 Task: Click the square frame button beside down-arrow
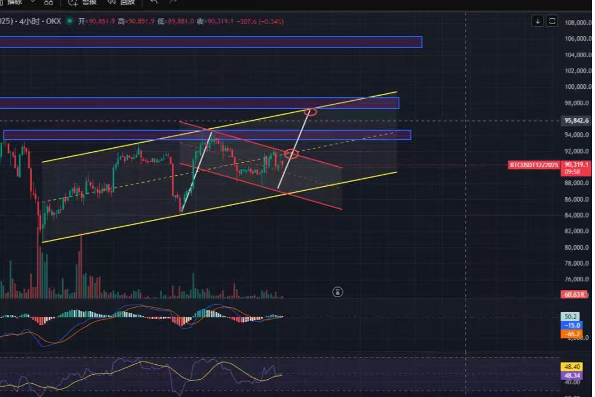click(x=552, y=21)
